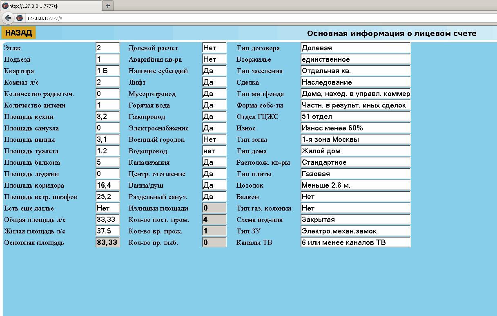Click the Площадь встр. шкафов field
The image size is (497, 316).
point(108,197)
